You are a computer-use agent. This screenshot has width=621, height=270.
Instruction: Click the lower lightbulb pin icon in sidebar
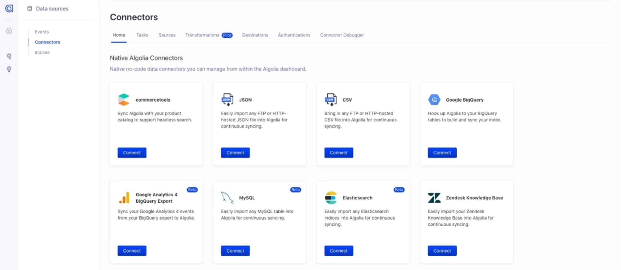point(9,69)
